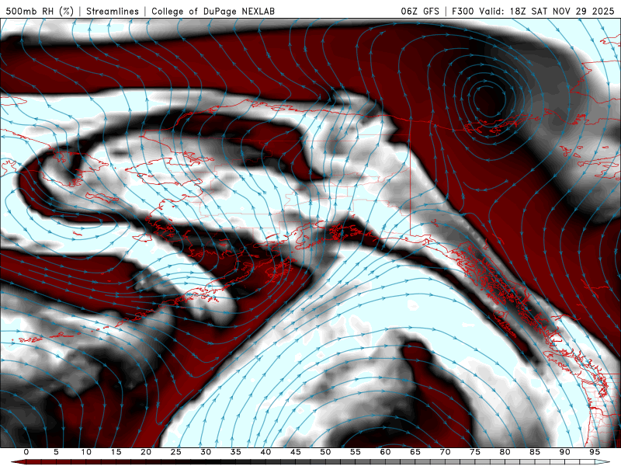
Task: Click the "60" value on color scale
Action: 385,452
